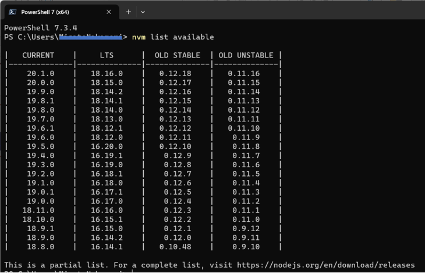Click version 18.9.1 in the table
This screenshot has width=425, height=273.
pyautogui.click(x=40, y=229)
